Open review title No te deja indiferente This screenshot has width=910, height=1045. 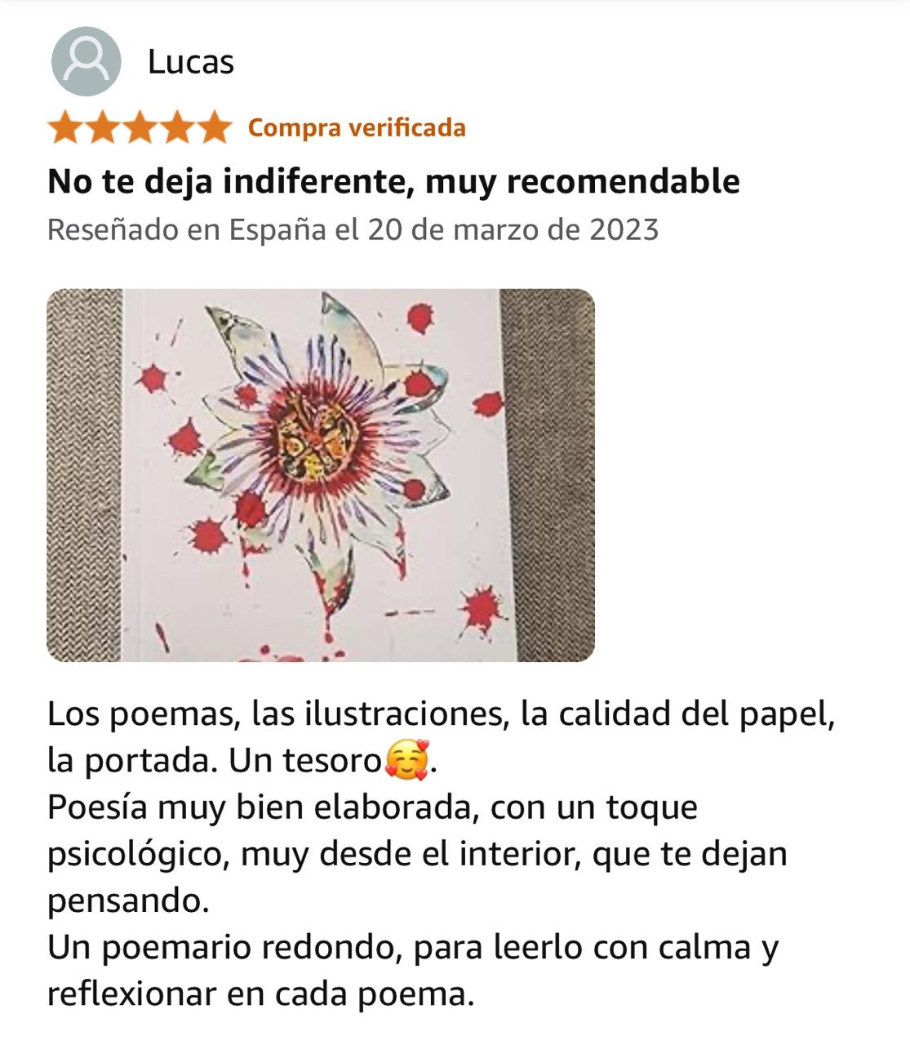click(x=394, y=181)
